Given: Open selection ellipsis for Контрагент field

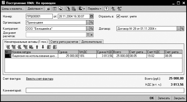Looking at the screenshot, I should (88, 29).
